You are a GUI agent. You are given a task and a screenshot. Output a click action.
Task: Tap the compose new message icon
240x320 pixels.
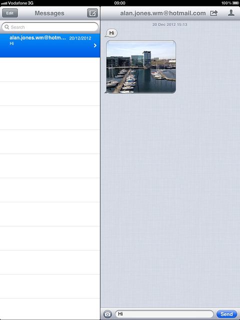92,13
